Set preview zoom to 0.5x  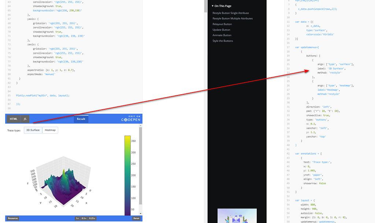pos(84,218)
